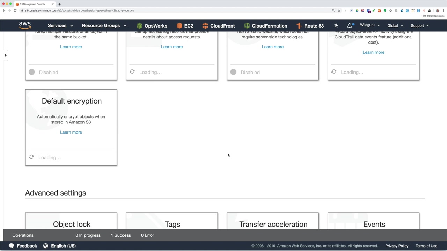
Task: Open the Gmail extension icon
Action: (362, 10)
